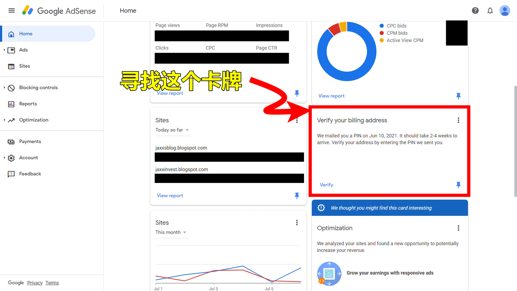Click View report on Sites Today card

[x=170, y=196]
